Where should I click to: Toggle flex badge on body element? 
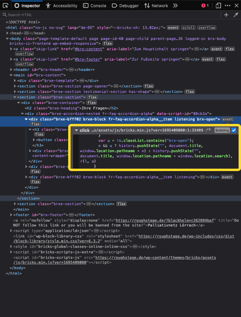click(107, 44)
